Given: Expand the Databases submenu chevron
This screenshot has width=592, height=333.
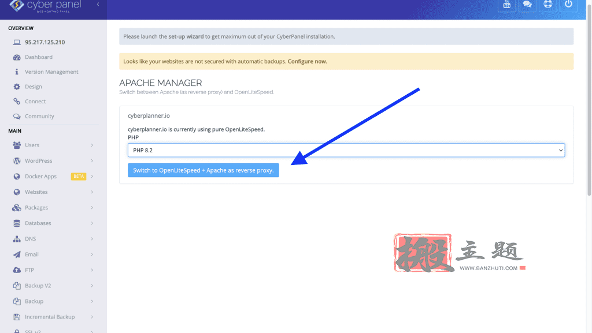Looking at the screenshot, I should coord(92,223).
